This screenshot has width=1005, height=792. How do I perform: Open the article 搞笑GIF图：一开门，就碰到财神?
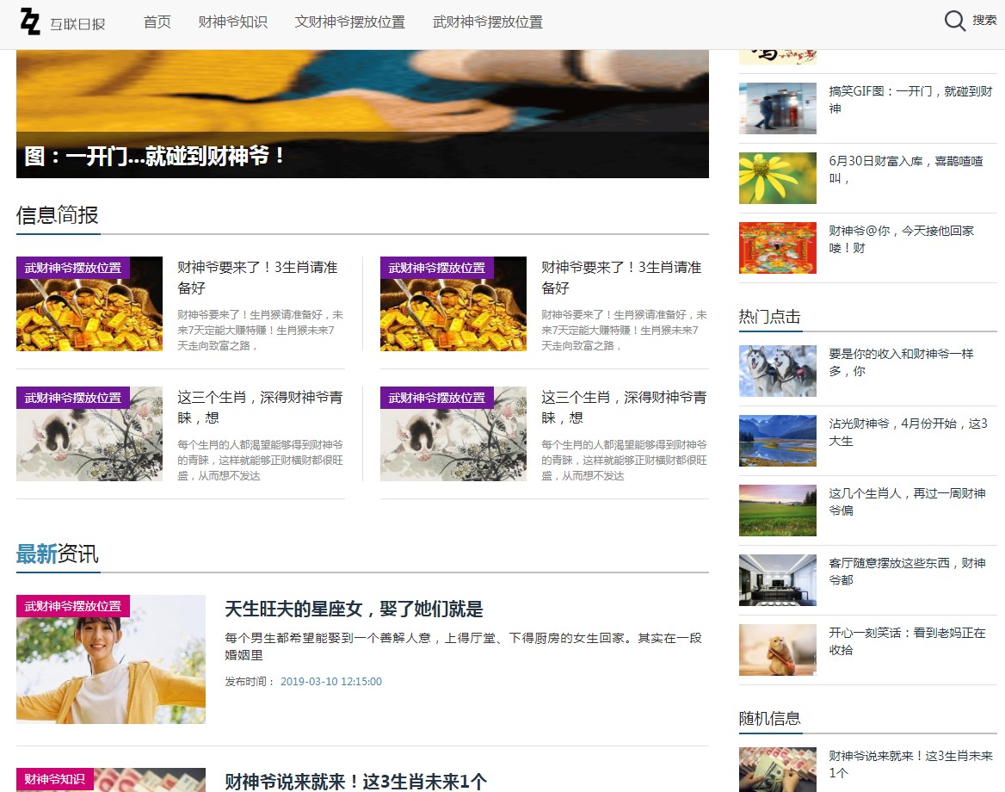click(x=910, y=100)
